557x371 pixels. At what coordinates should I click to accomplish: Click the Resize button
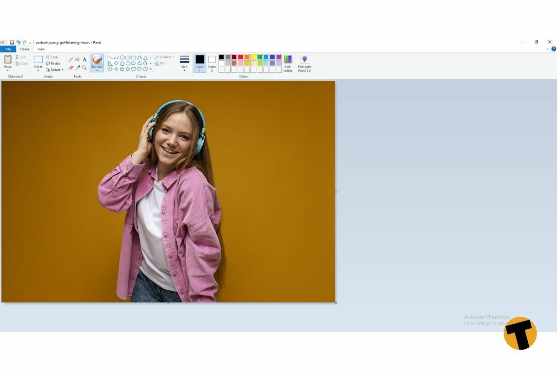click(x=53, y=63)
